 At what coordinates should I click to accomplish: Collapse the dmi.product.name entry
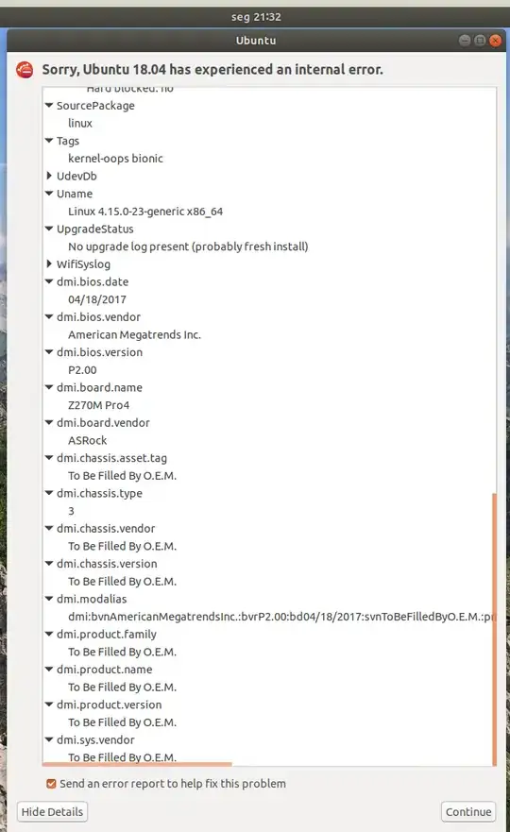(49, 670)
